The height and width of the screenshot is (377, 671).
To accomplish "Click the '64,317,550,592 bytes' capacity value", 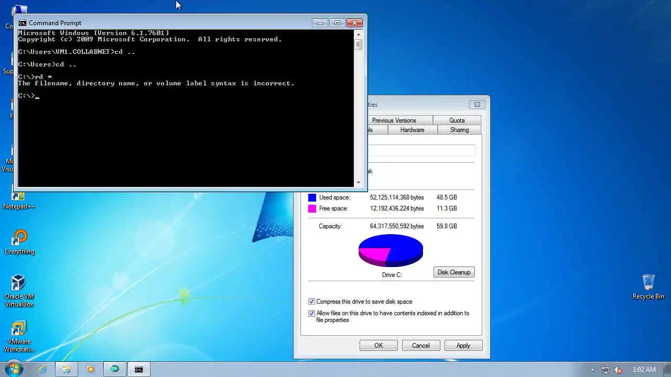I will [x=397, y=226].
